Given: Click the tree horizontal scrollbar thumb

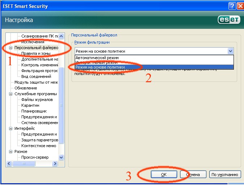Looking at the screenshot, I should pos(24,164).
